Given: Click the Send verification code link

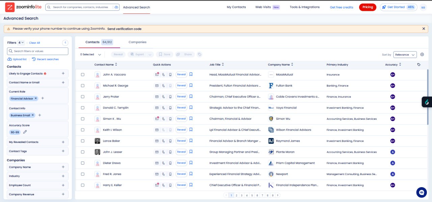Looking at the screenshot, I should coord(124,29).
